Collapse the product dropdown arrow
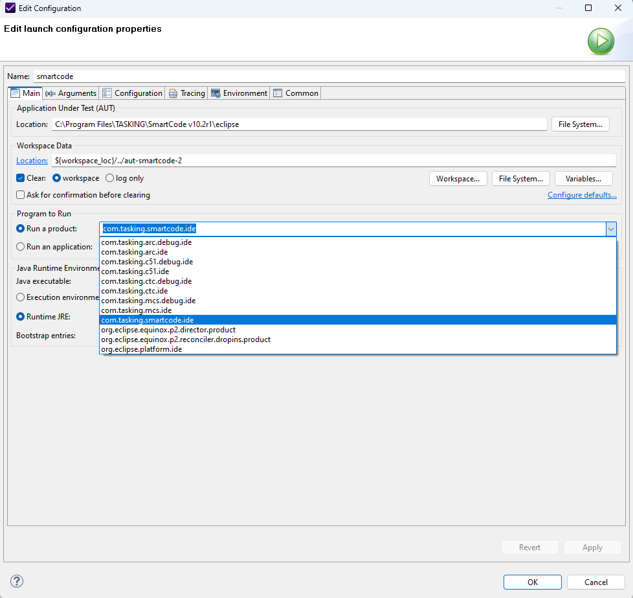 611,229
